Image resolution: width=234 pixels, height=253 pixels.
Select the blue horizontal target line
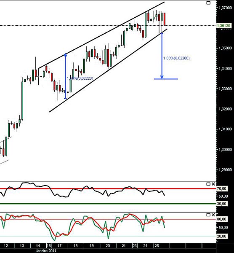166,79
